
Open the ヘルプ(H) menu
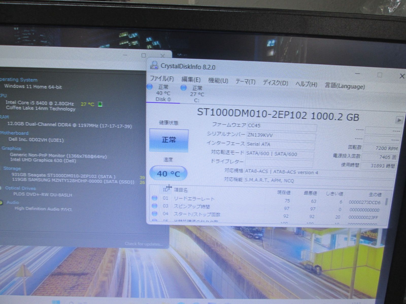(x=306, y=84)
